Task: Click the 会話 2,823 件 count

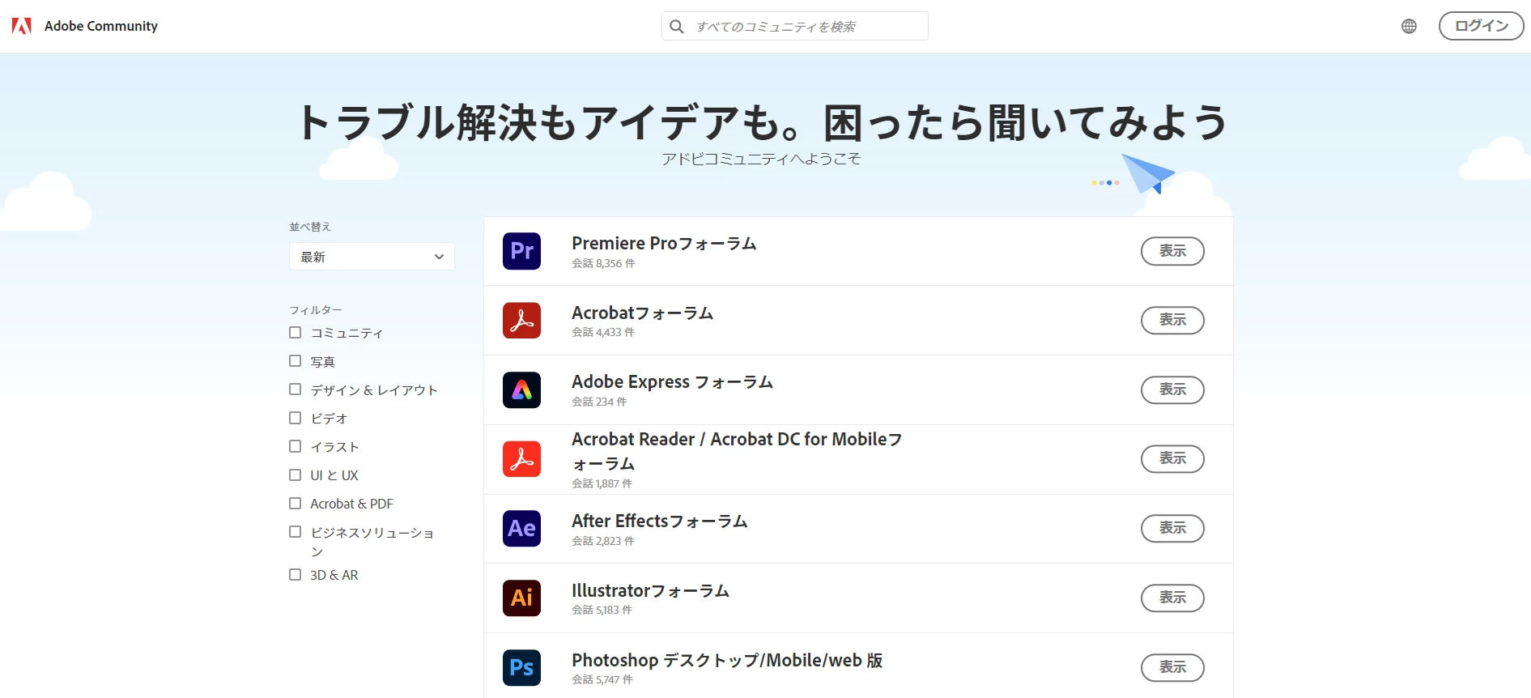Action: pos(603,541)
